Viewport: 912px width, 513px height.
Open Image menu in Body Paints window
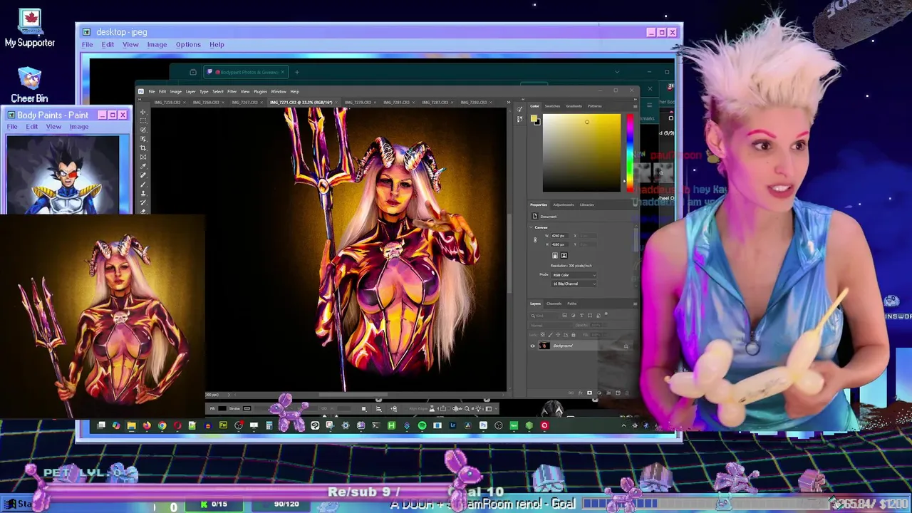click(x=79, y=127)
